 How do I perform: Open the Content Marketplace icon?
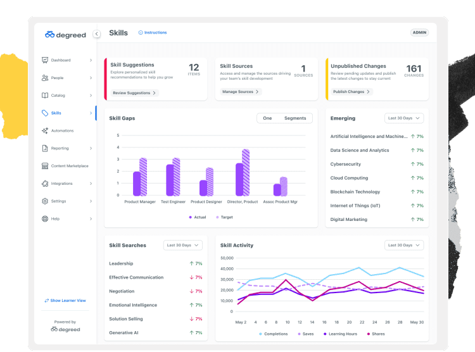point(45,166)
